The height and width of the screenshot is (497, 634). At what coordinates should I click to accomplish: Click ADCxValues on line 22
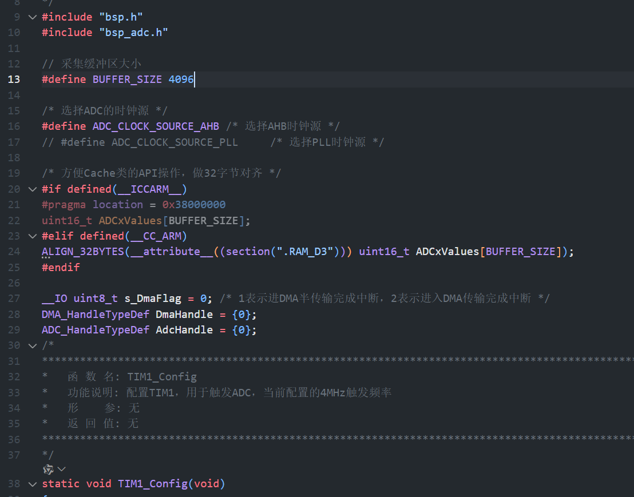pos(130,221)
